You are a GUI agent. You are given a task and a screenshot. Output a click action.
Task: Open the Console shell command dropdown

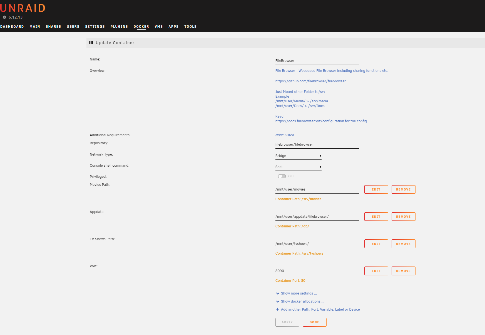click(x=298, y=167)
